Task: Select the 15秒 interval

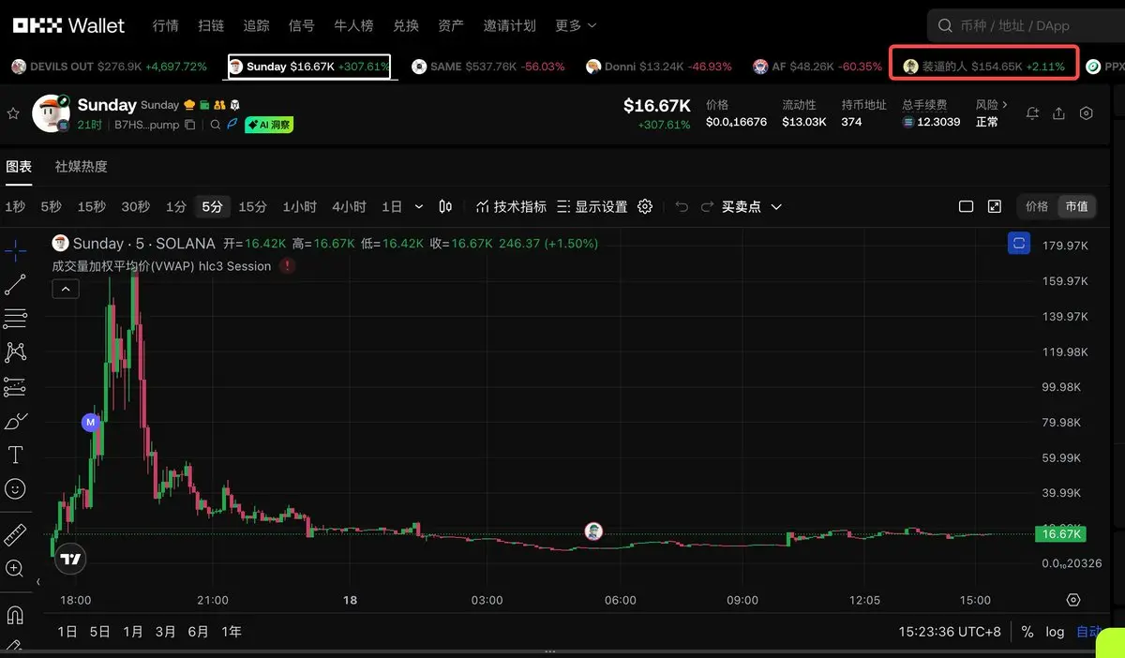Action: [92, 206]
